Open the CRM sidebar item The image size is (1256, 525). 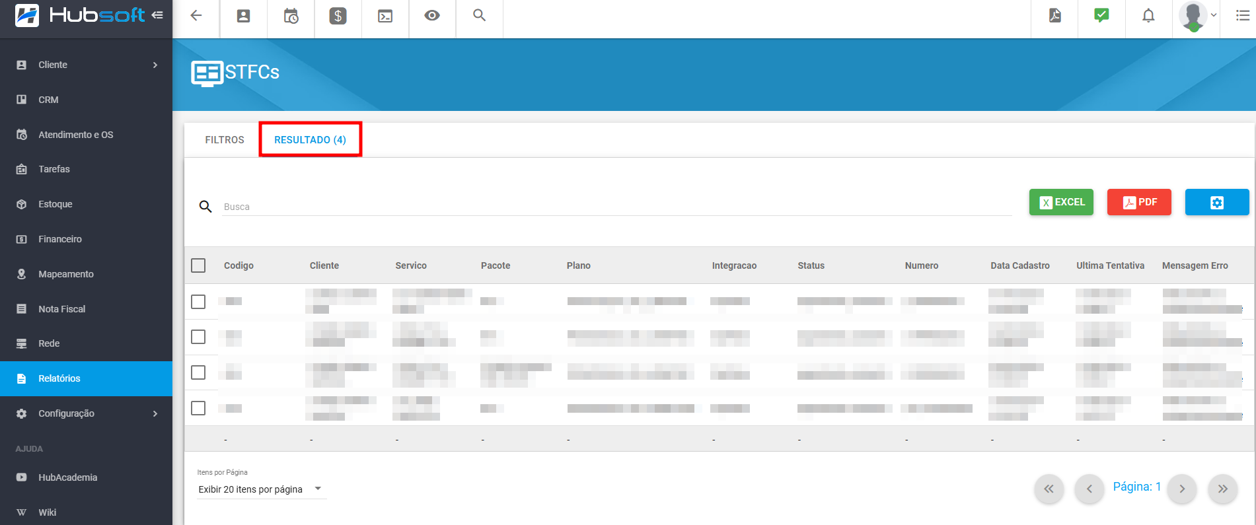click(86, 100)
